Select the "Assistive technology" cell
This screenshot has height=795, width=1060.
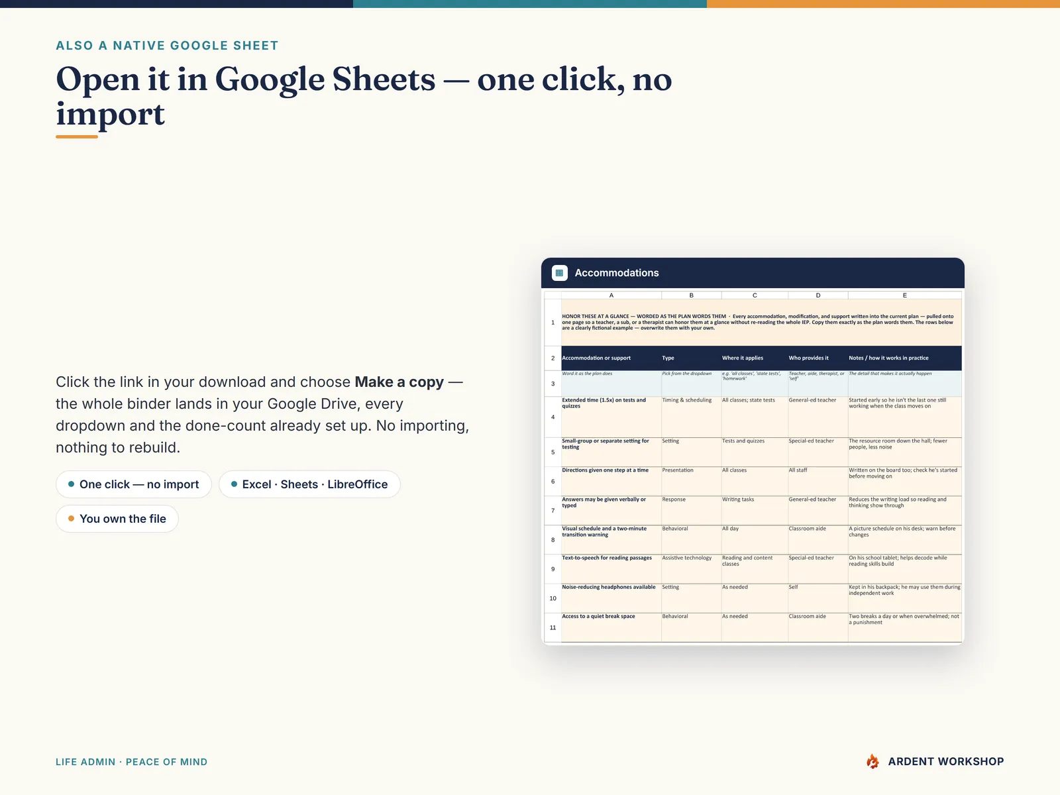691,568
